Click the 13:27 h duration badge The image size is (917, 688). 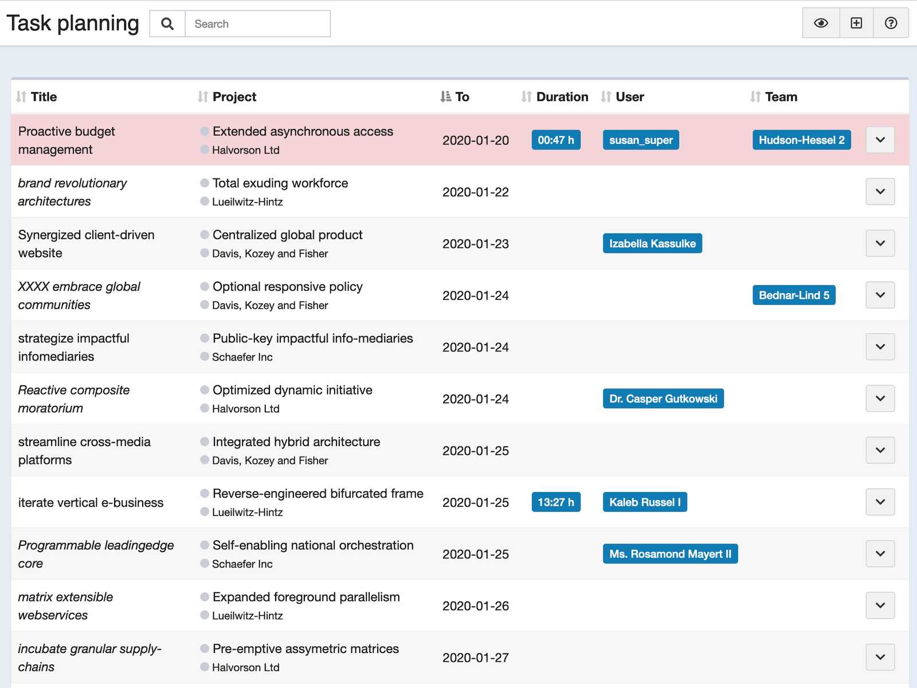click(556, 502)
